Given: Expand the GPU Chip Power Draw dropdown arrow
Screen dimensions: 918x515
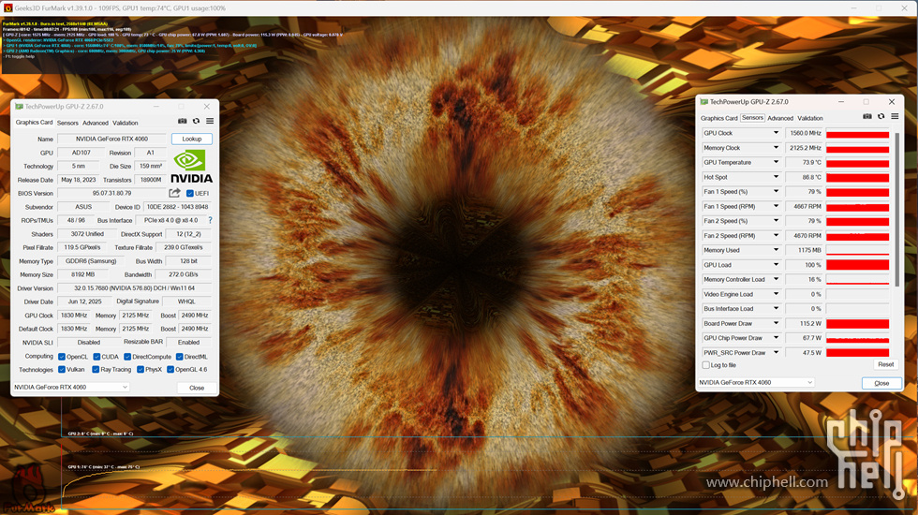Looking at the screenshot, I should 776,338.
